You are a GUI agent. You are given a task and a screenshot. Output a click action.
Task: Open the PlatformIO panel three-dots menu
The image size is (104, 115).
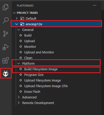pyautogui.click(x=95, y=5)
